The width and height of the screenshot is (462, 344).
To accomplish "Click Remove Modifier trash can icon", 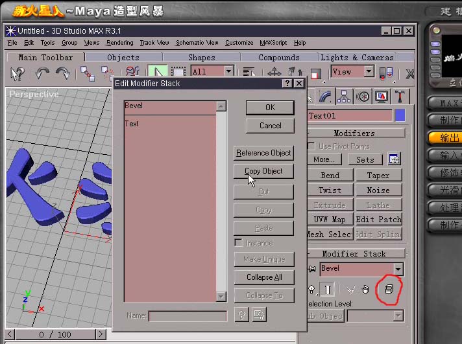I will (366, 290).
